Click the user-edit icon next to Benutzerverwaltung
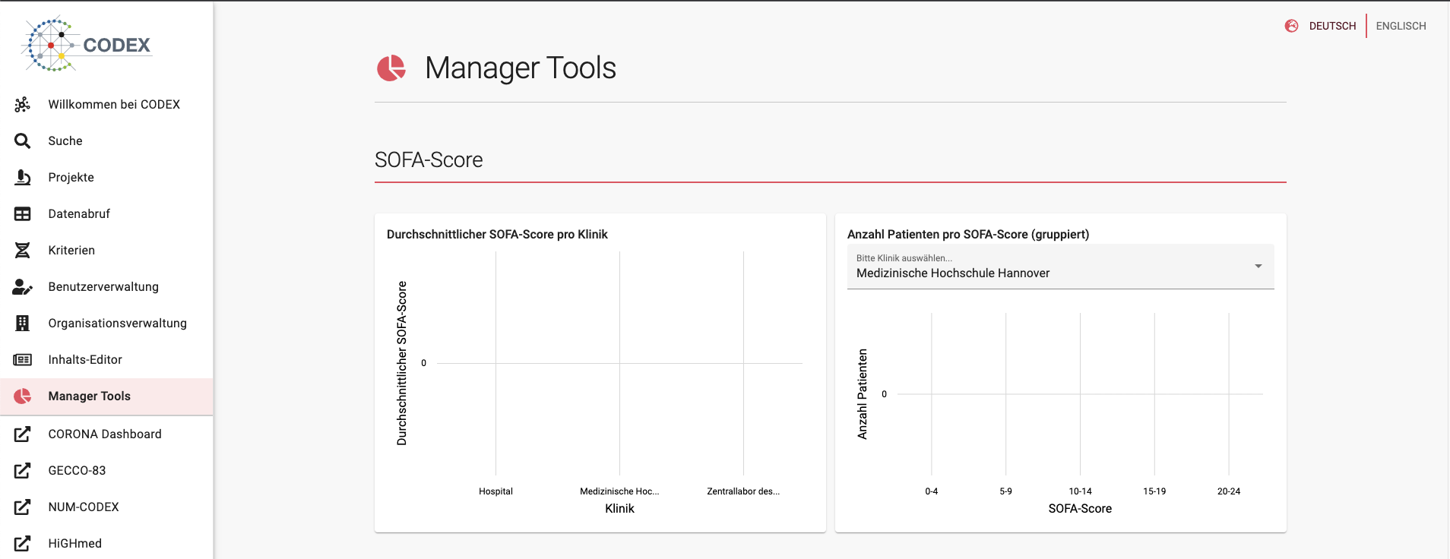 23,287
